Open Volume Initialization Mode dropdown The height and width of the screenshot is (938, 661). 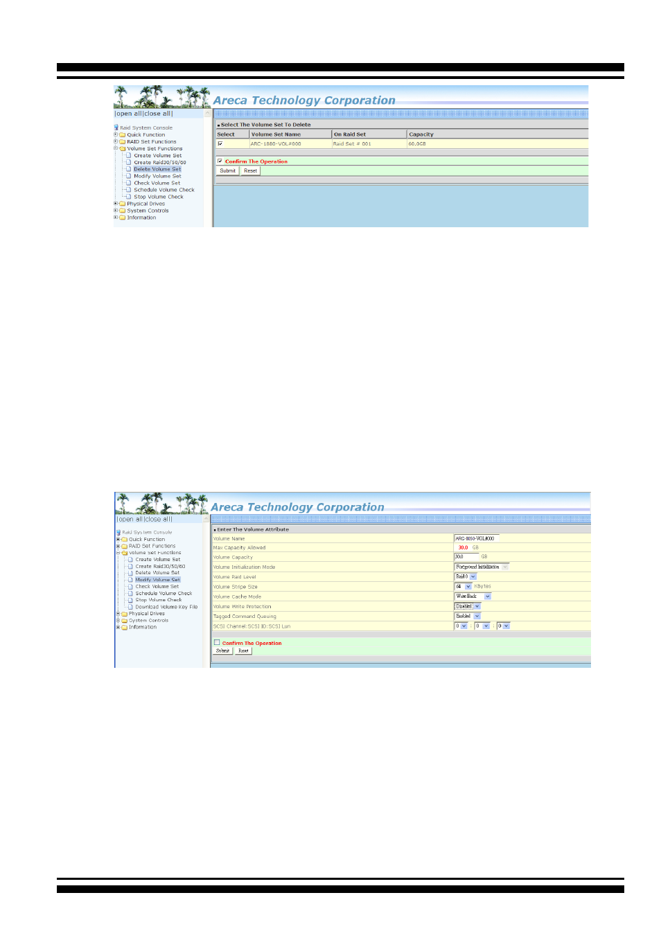[x=482, y=567]
